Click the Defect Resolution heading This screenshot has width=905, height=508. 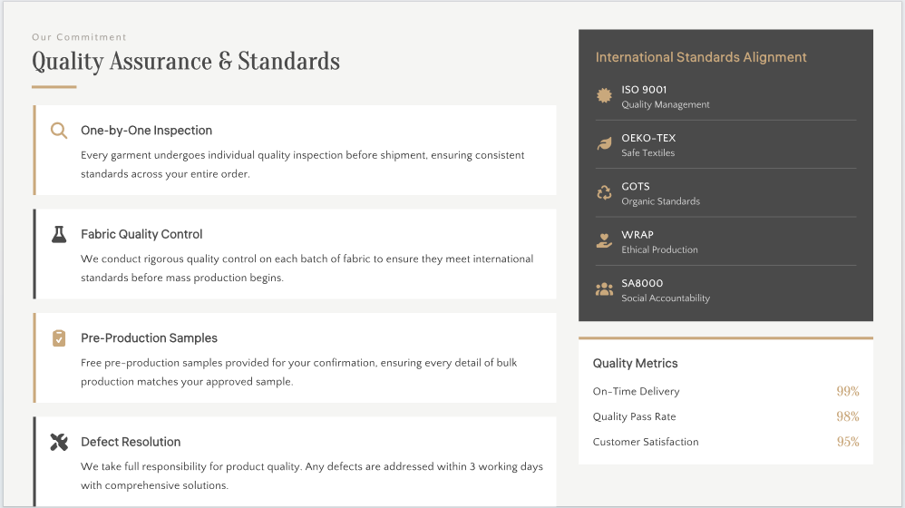[x=131, y=442]
